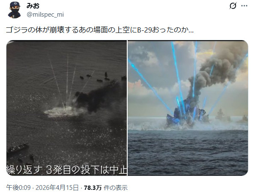This screenshot has width=254, height=192.
Task: Click the 78.3万 件の表示 view count
Action: point(106,188)
